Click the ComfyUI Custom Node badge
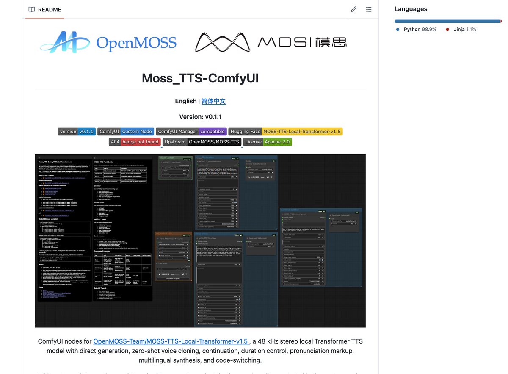 [x=126, y=132]
